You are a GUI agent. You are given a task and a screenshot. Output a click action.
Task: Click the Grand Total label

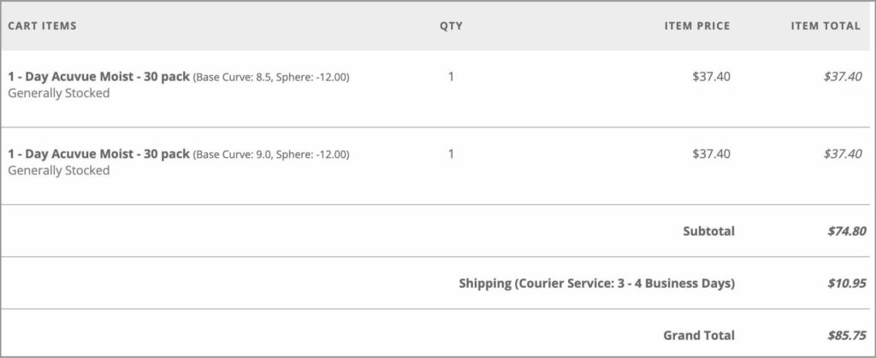[699, 335]
